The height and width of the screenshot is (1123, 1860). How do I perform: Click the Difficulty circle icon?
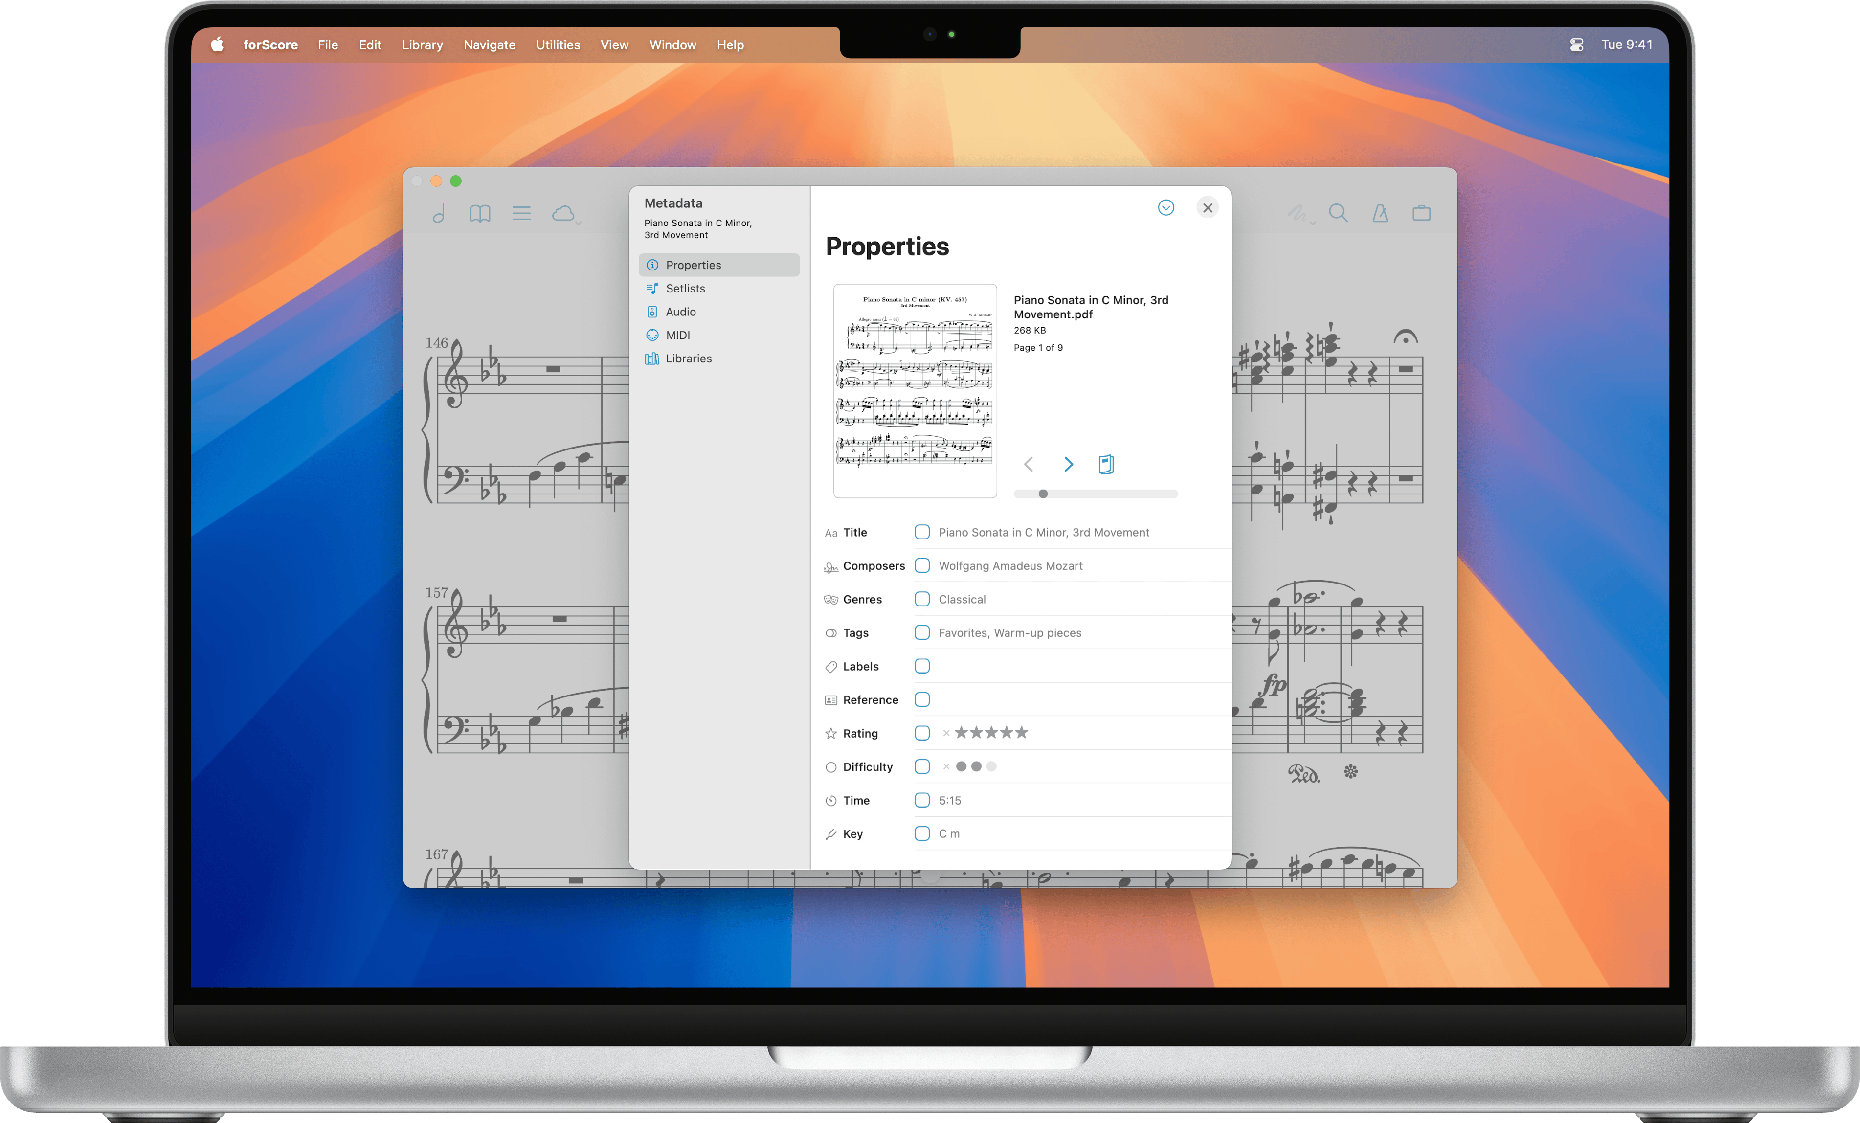pyautogui.click(x=830, y=767)
